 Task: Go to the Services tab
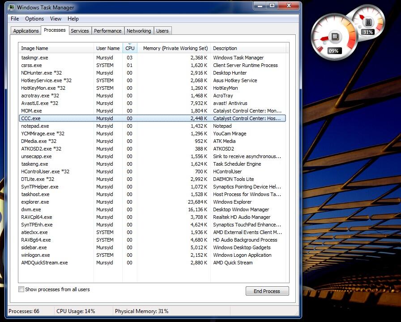coord(80,31)
